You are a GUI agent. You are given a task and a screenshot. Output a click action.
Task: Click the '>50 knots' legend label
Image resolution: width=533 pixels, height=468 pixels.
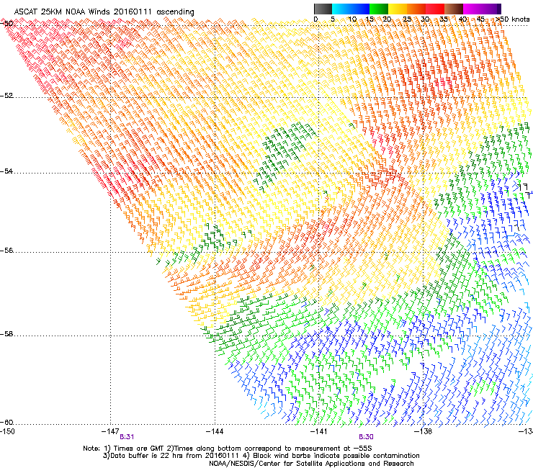[x=512, y=19]
